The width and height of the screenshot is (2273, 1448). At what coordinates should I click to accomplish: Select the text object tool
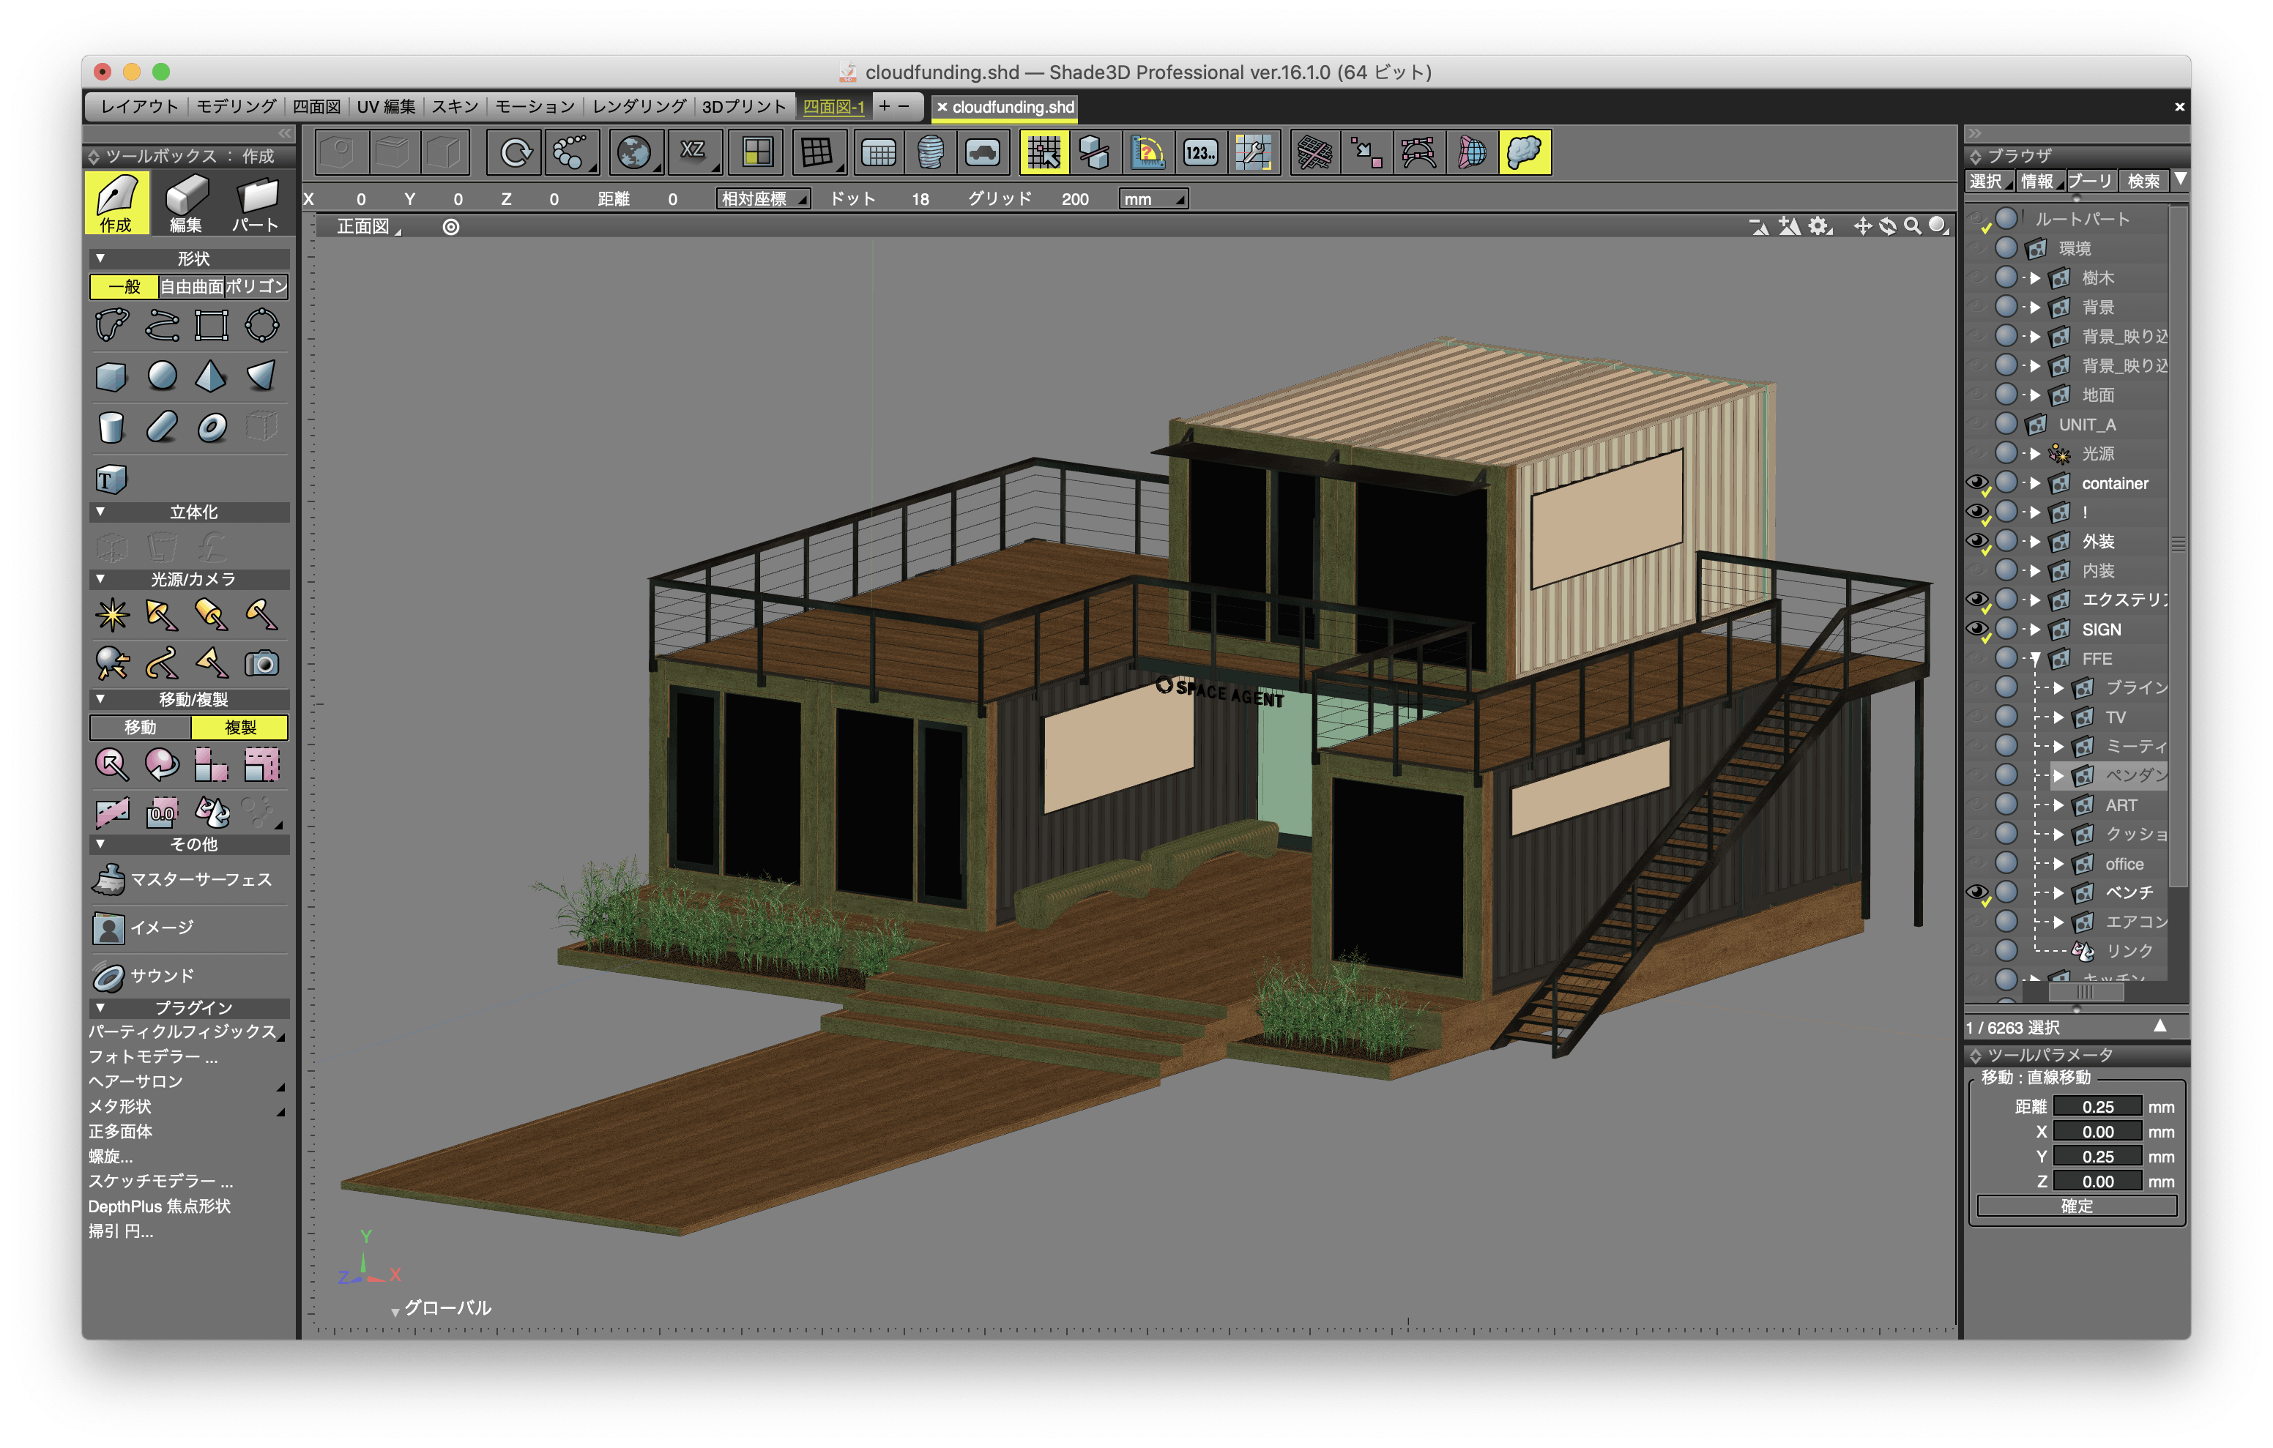point(111,479)
